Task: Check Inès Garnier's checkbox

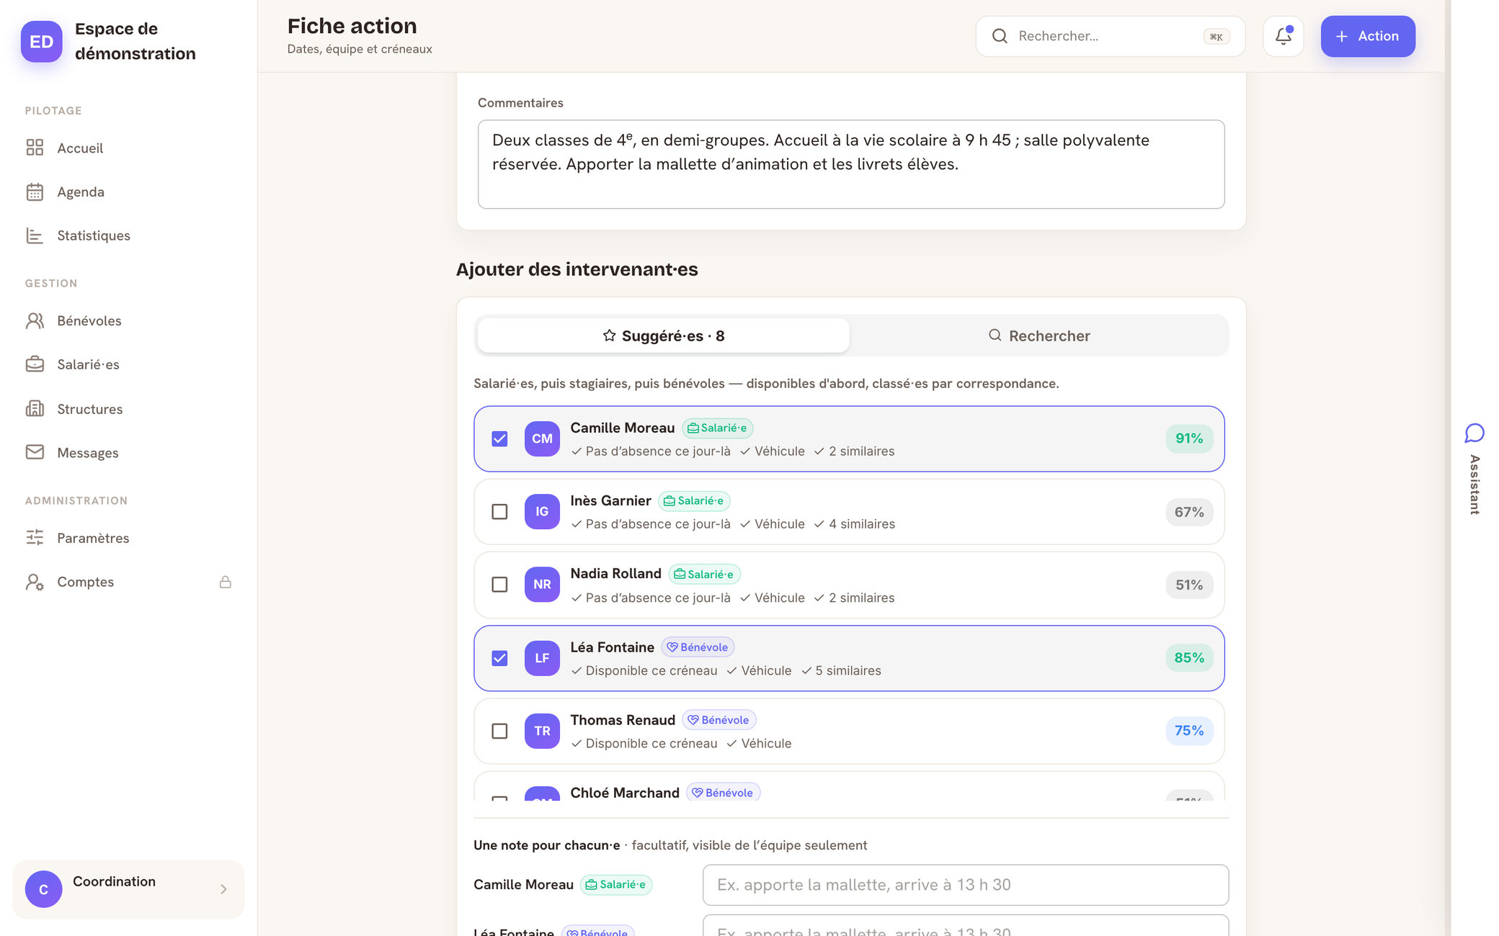Action: pyautogui.click(x=499, y=511)
